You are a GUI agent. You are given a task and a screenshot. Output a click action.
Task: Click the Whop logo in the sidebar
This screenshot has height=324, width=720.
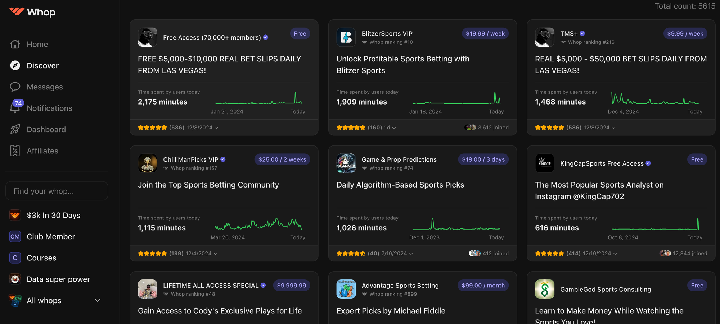(32, 12)
